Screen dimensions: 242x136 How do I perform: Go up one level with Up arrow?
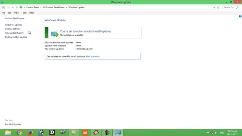point(17,8)
